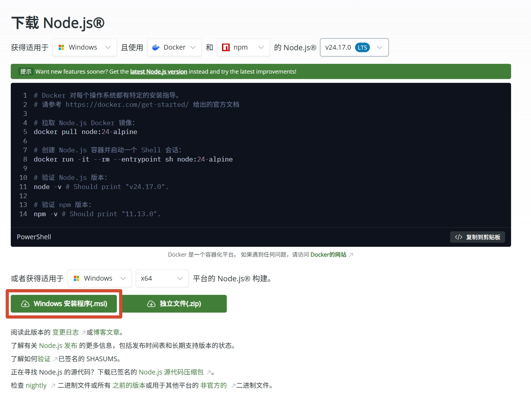Open the 博客文章 link
The height and width of the screenshot is (396, 531).
click(x=106, y=332)
